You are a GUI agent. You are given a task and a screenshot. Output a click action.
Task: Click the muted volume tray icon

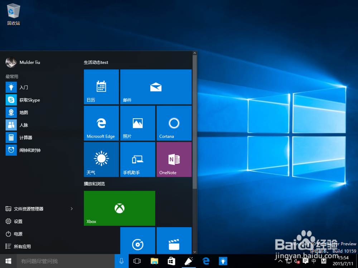pos(297,261)
